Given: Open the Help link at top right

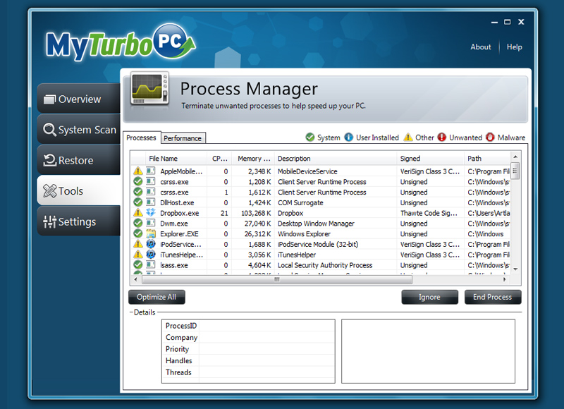Looking at the screenshot, I should pos(515,47).
